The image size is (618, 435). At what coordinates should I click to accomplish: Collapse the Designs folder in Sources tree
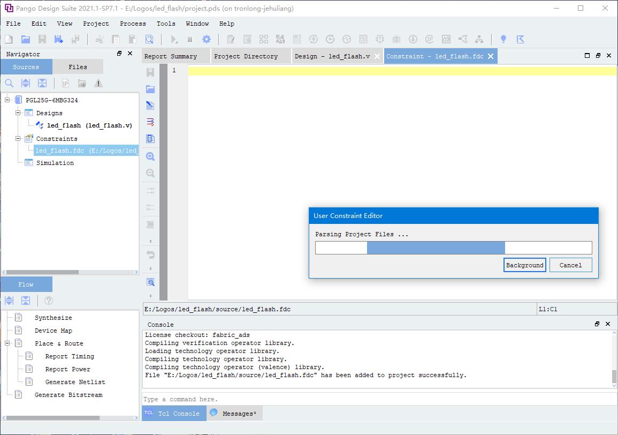point(18,112)
